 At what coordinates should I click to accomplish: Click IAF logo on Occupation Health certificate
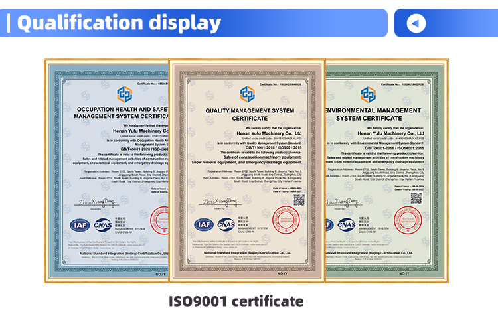80,225
